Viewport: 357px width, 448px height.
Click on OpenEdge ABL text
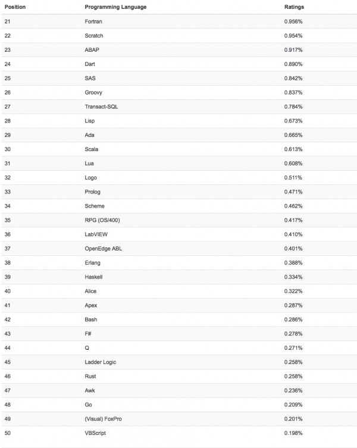coord(104,249)
